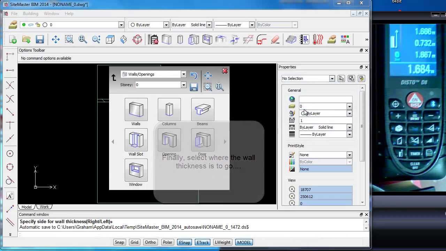Open the lineweight ByLayer dropdown in toolbar
Viewport: 446px width, 251px height.
[x=252, y=25]
